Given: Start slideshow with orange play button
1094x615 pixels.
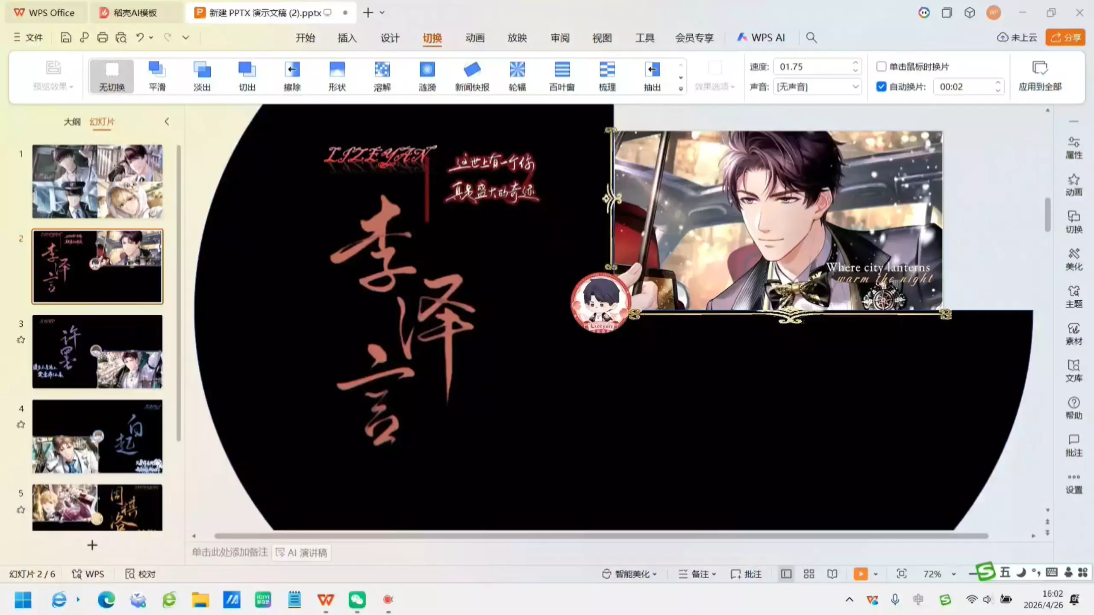Looking at the screenshot, I should (x=860, y=574).
